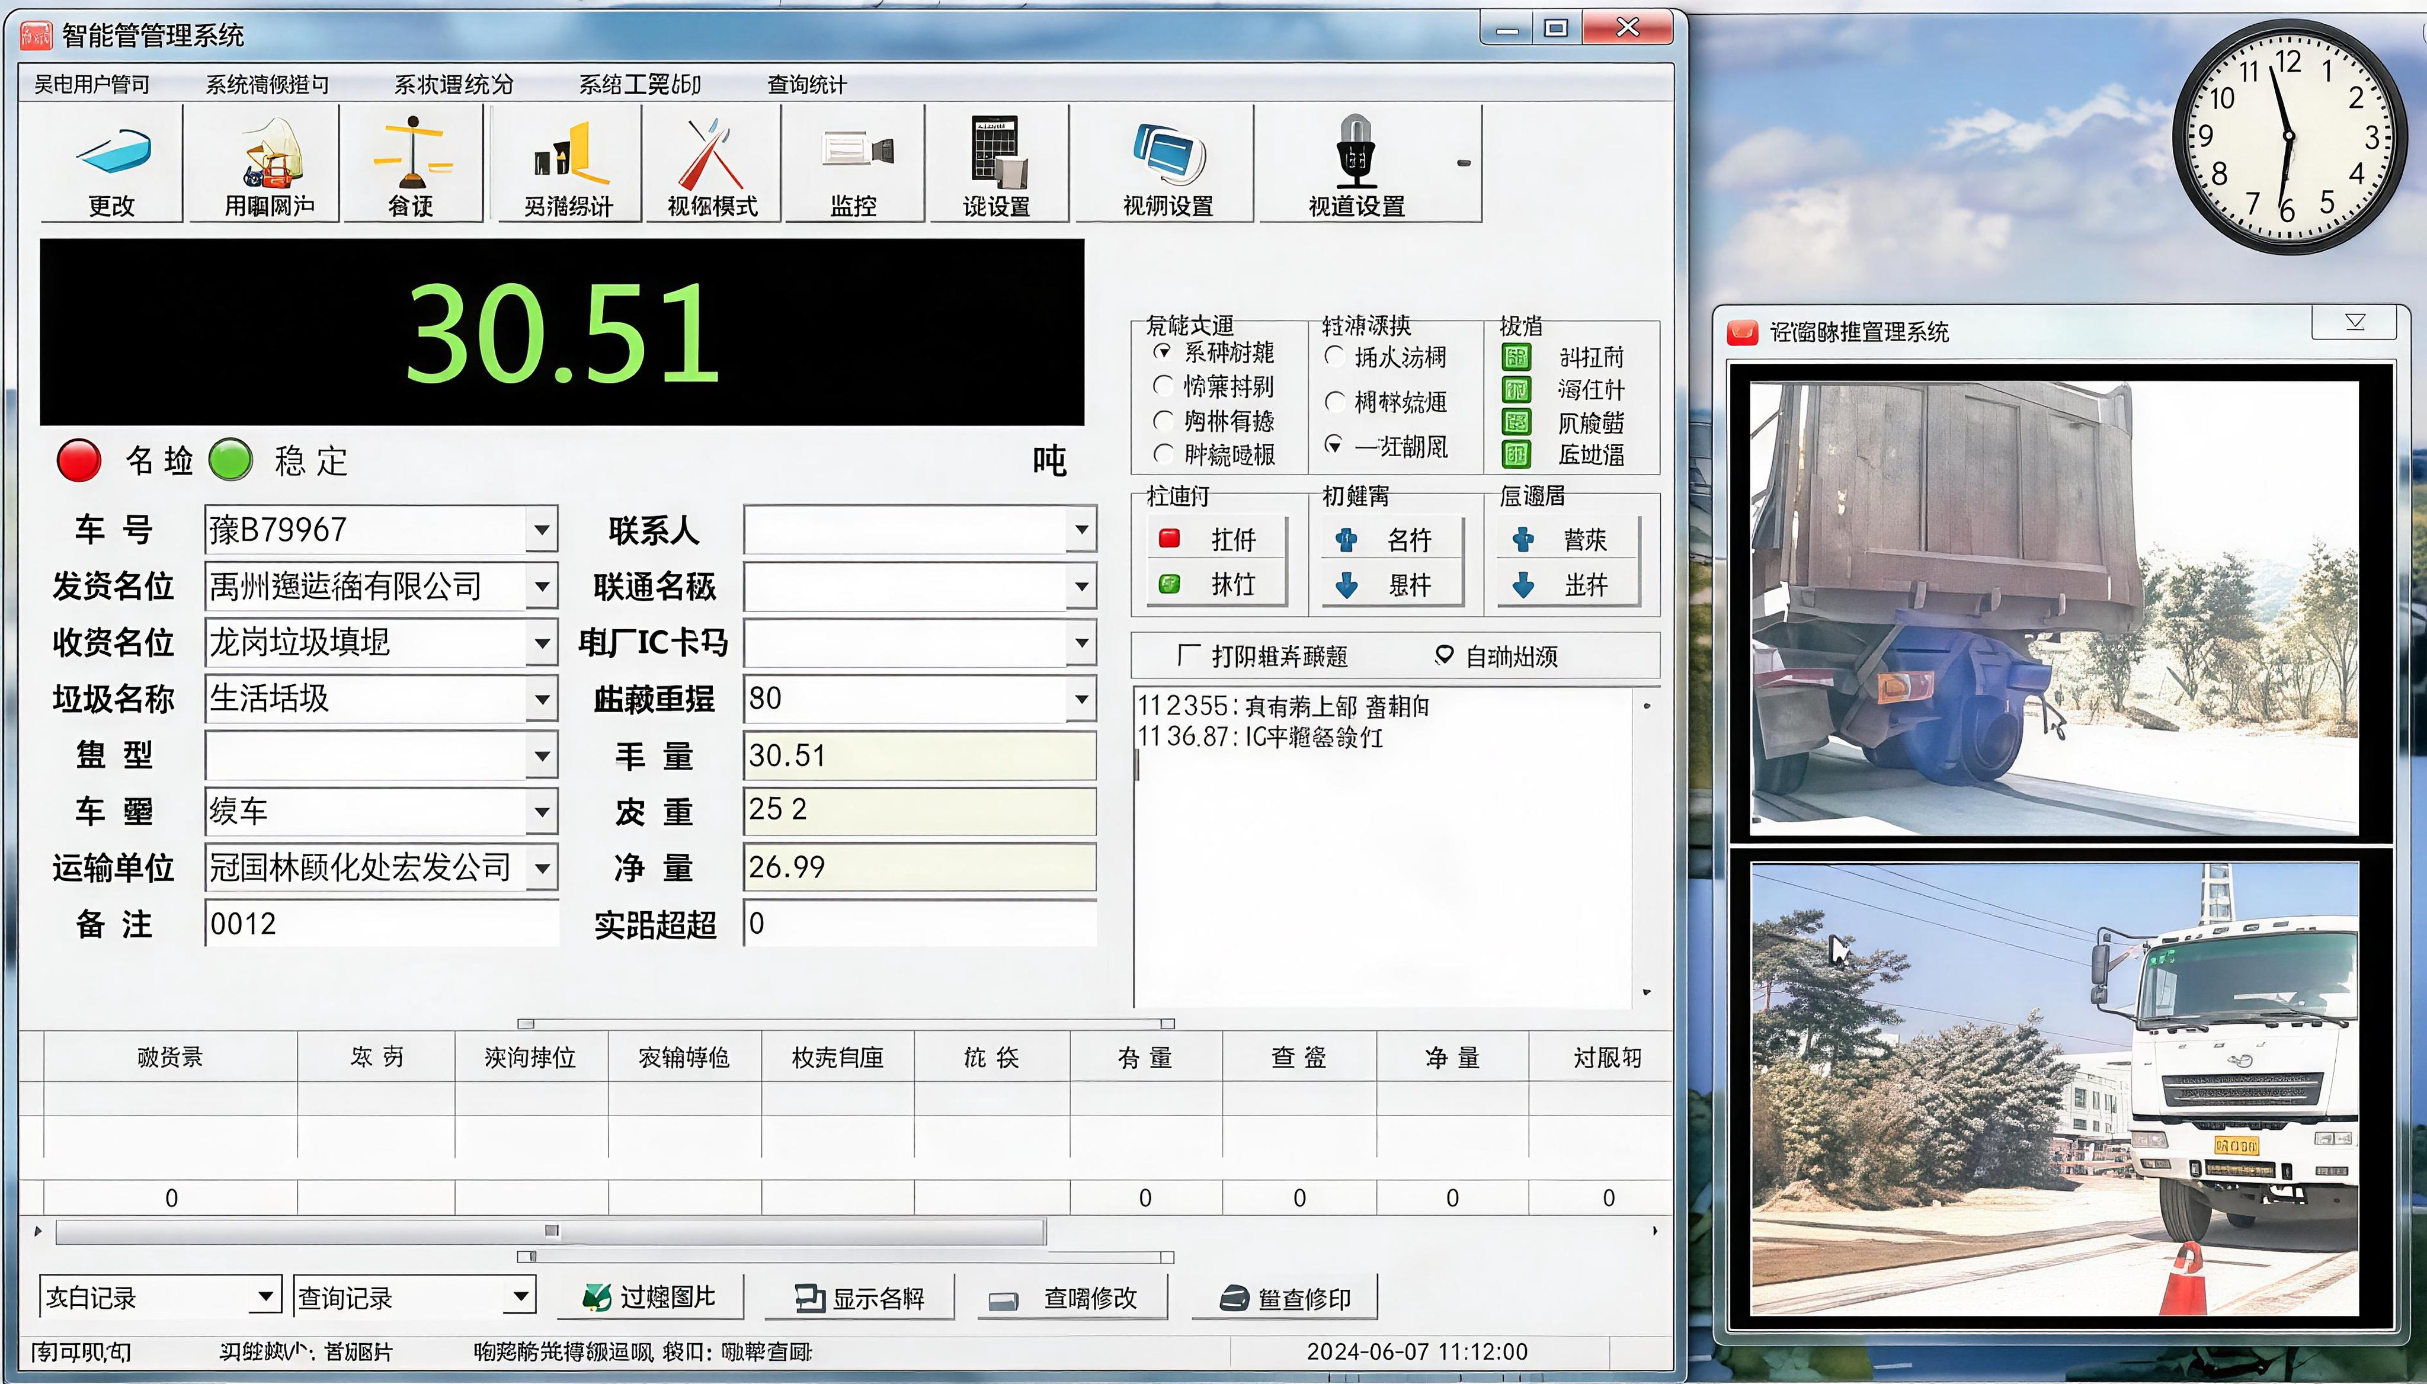
Task: Click the red round indicator light below weight display
Action: (x=79, y=460)
